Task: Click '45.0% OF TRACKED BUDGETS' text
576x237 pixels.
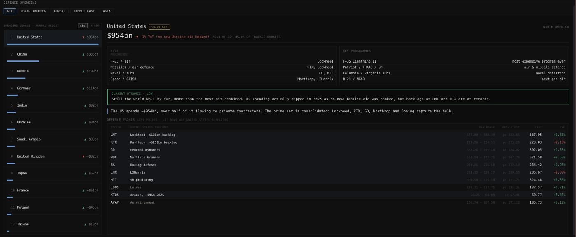Action: click(x=258, y=37)
